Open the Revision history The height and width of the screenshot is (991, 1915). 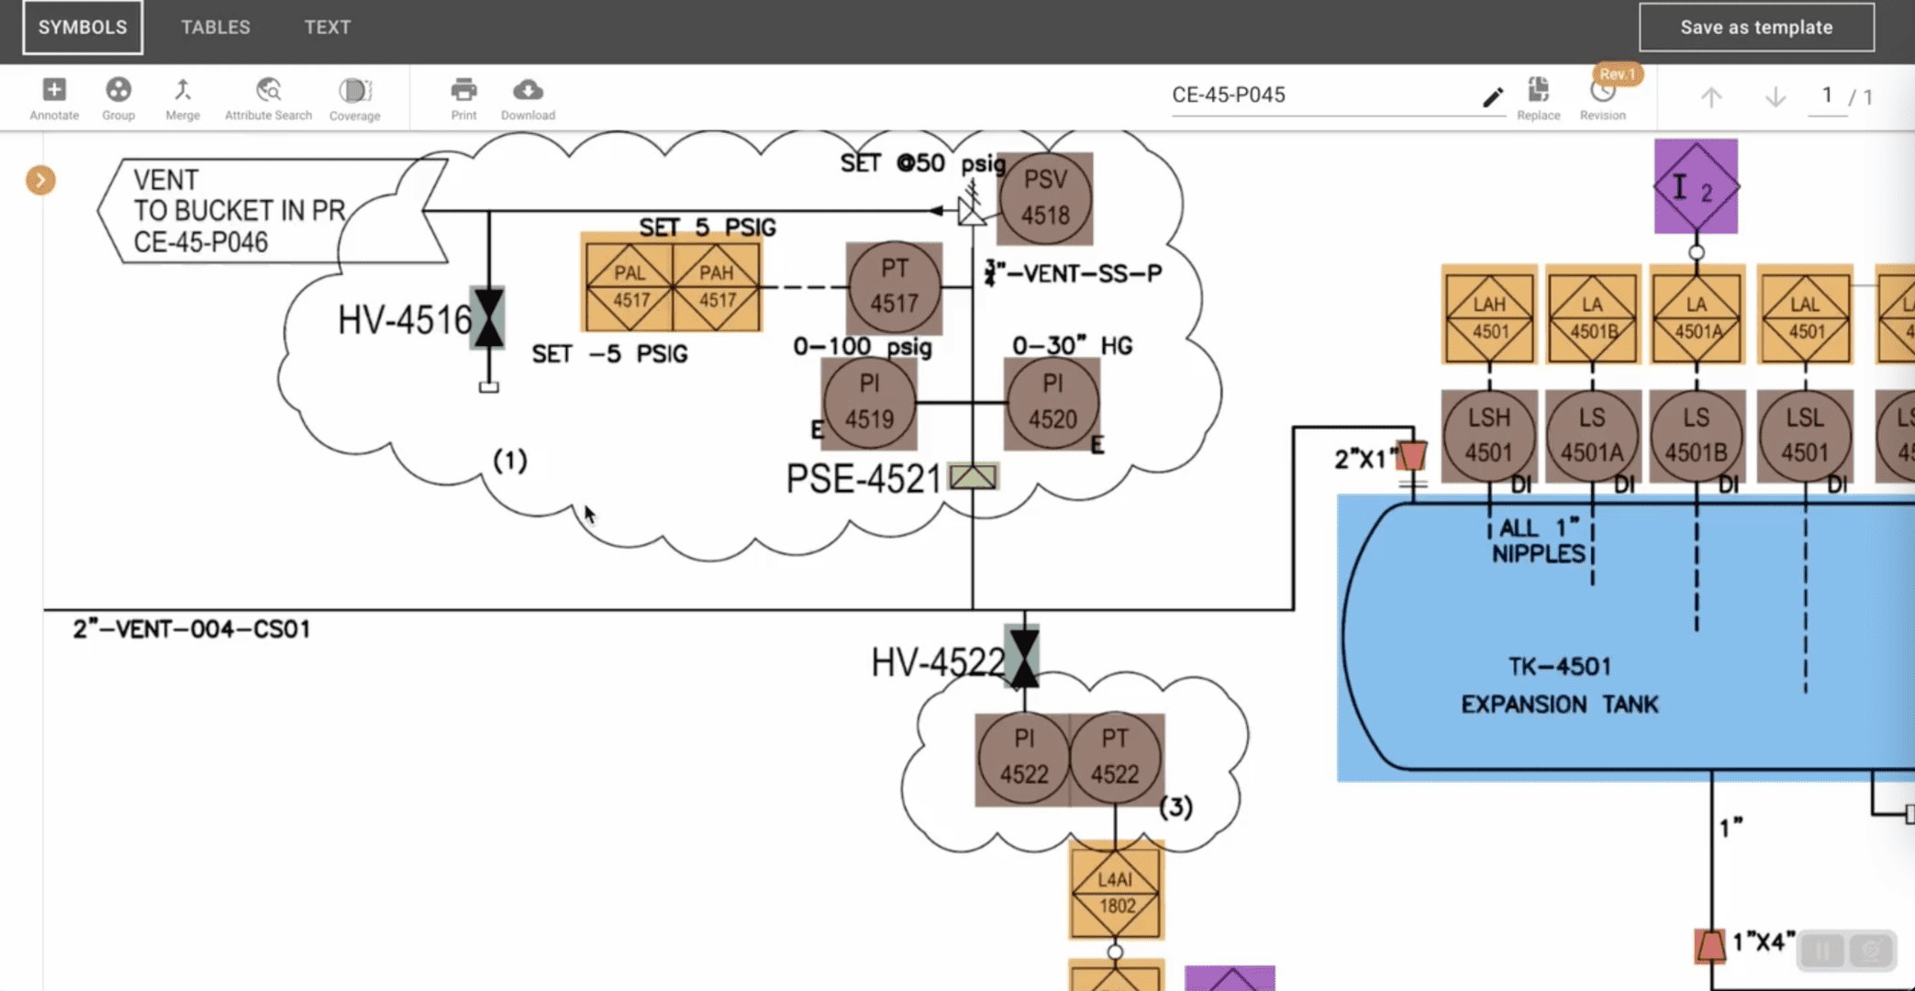click(1602, 93)
